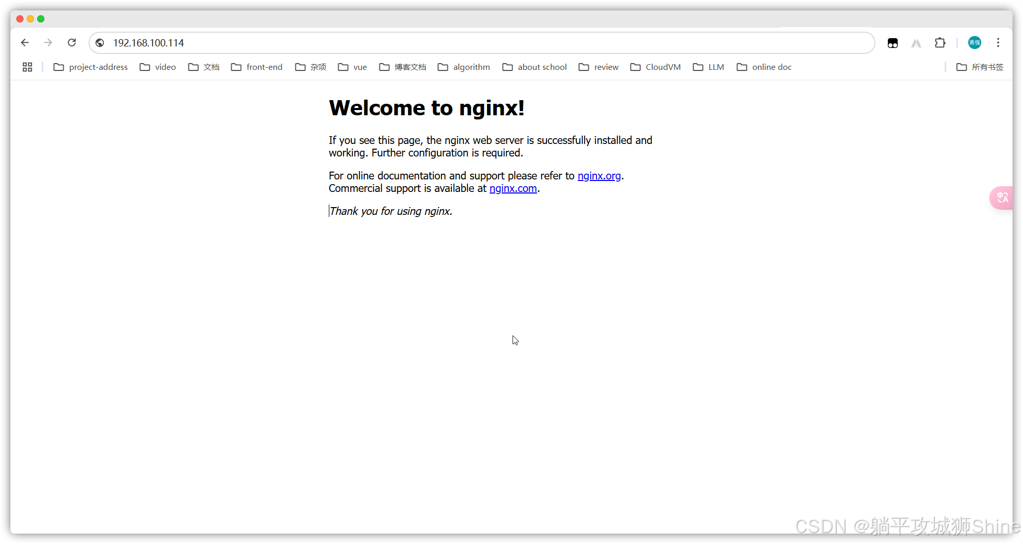The image size is (1023, 544).
Task: Click the Welcome to nginx! heading
Action: tap(426, 108)
